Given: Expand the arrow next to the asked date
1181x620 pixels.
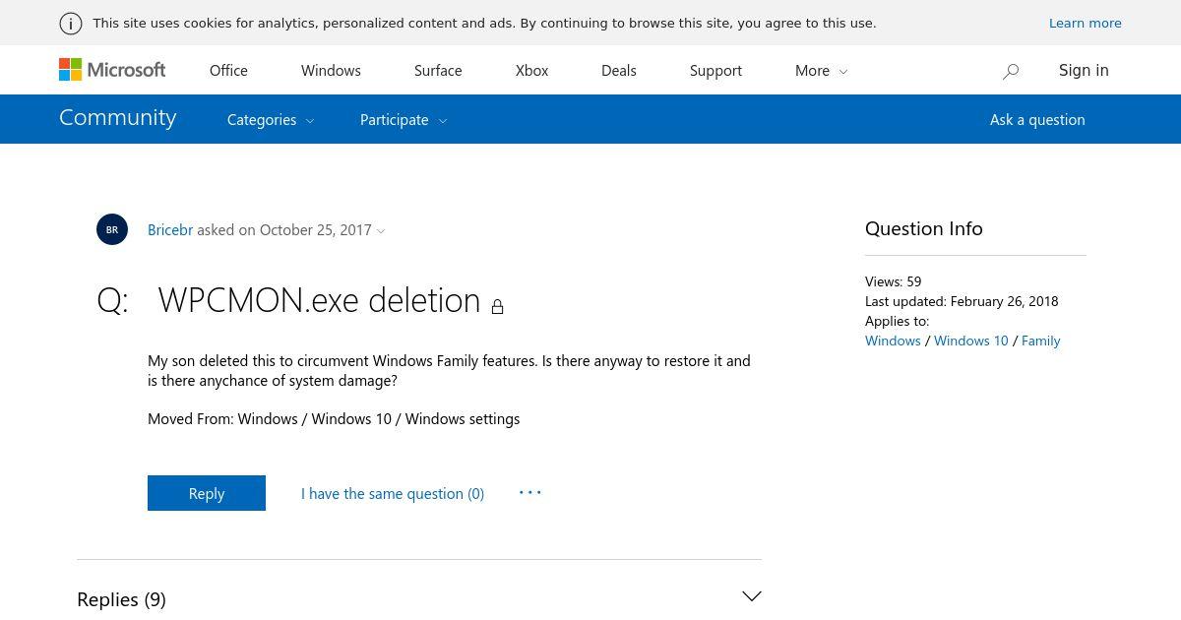Looking at the screenshot, I should point(381,231).
